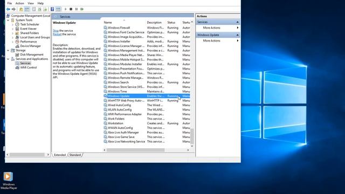Open the File menu
The width and height of the screenshot is (345, 194).
click(10, 3)
